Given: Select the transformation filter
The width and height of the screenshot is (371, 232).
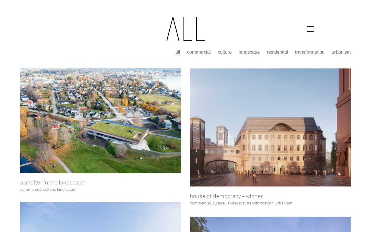Looking at the screenshot, I should click(310, 52).
